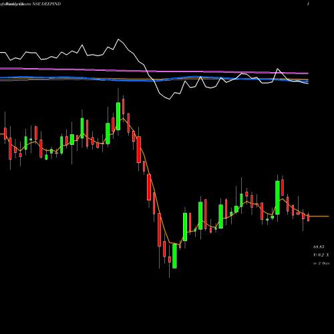
Task: Click the lowest green candle at the chart bottom
Action: (x=174, y=256)
